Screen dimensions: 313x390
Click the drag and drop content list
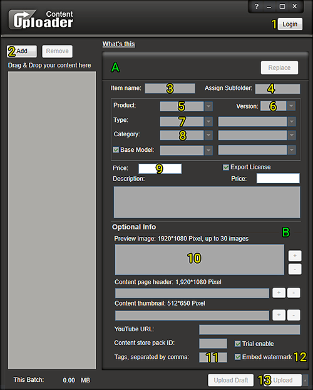52,220
